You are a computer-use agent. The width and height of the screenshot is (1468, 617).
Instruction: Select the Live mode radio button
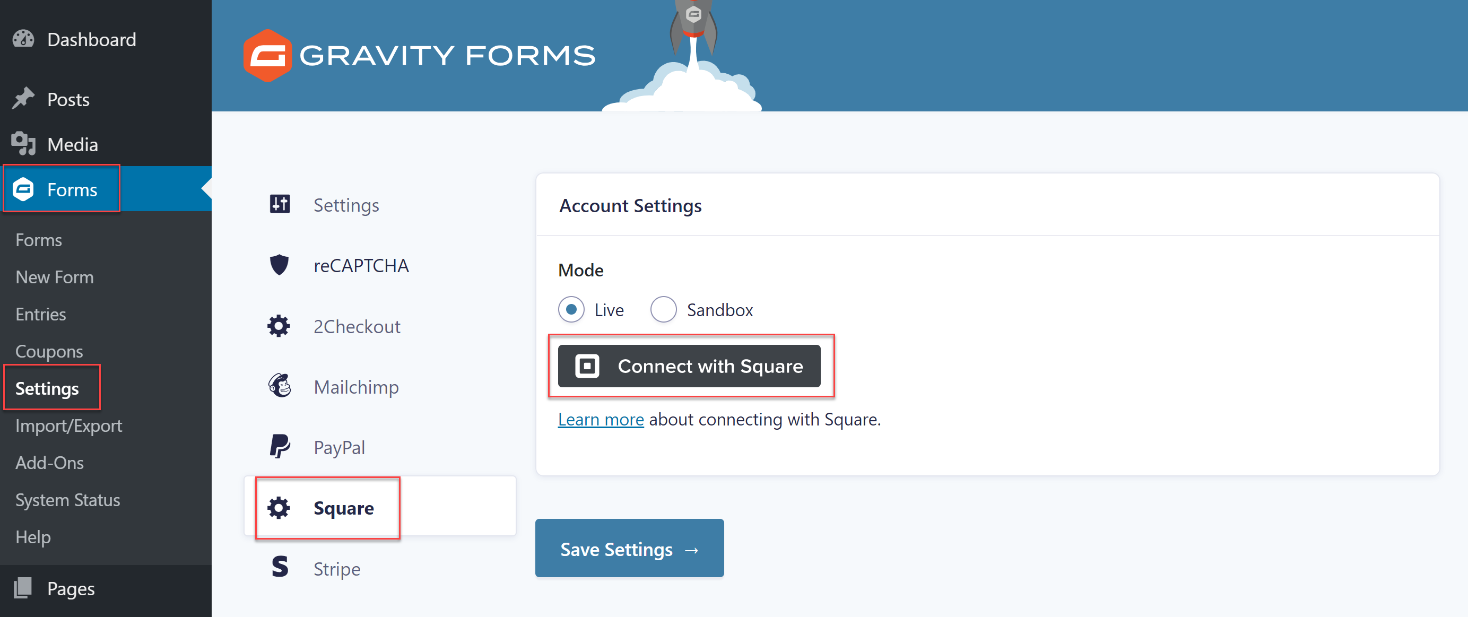571,309
